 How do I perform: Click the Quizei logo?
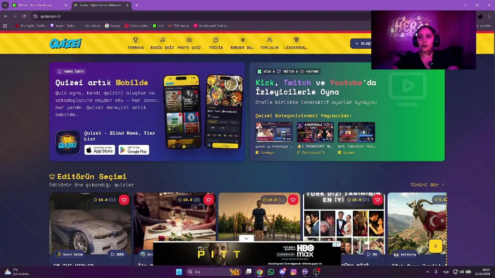pos(65,44)
